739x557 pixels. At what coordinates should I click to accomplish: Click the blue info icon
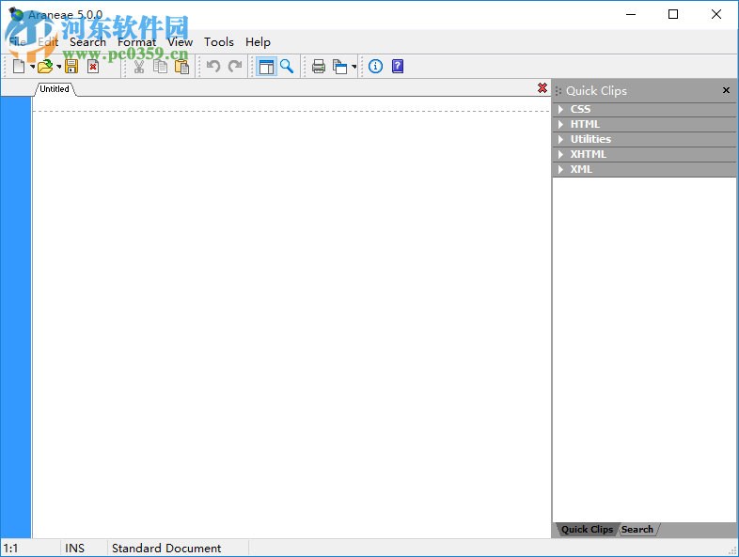coord(376,67)
